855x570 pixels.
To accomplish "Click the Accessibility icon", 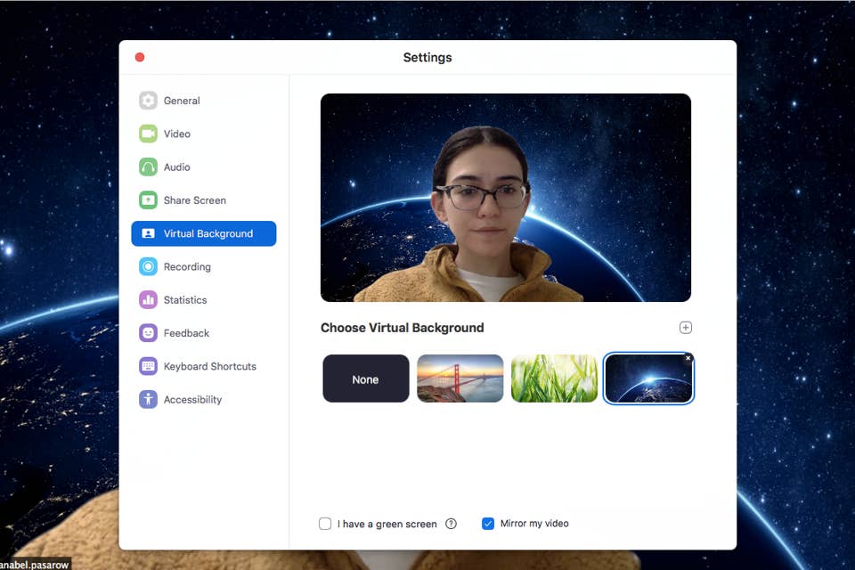I will (x=148, y=400).
